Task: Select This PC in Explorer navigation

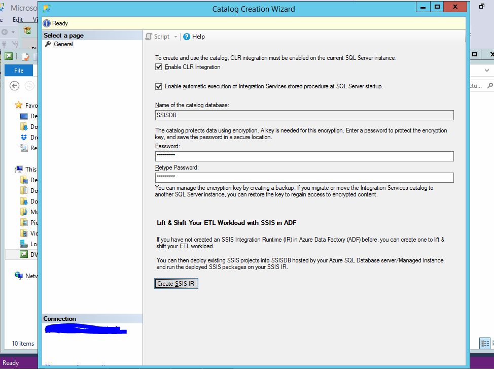Action: [x=26, y=170]
